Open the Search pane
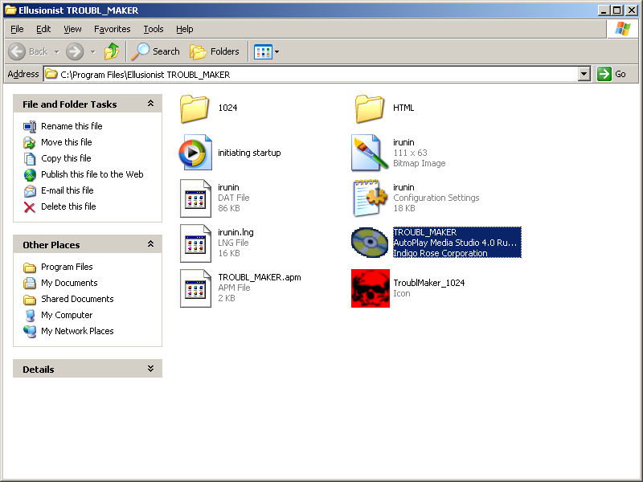Screen dimensions: 643x482 pyautogui.click(x=155, y=51)
